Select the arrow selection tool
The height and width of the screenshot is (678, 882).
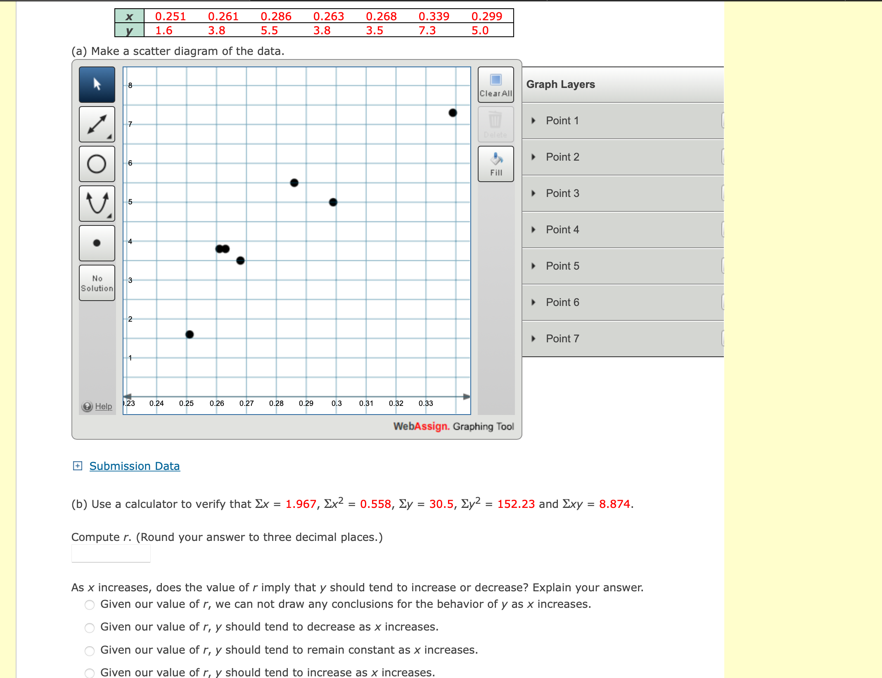(96, 84)
